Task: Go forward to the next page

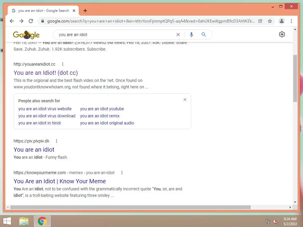Action: [x=21, y=21]
